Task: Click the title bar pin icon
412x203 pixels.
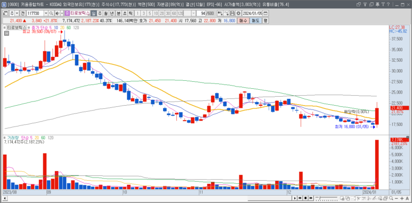Action: point(377,4)
